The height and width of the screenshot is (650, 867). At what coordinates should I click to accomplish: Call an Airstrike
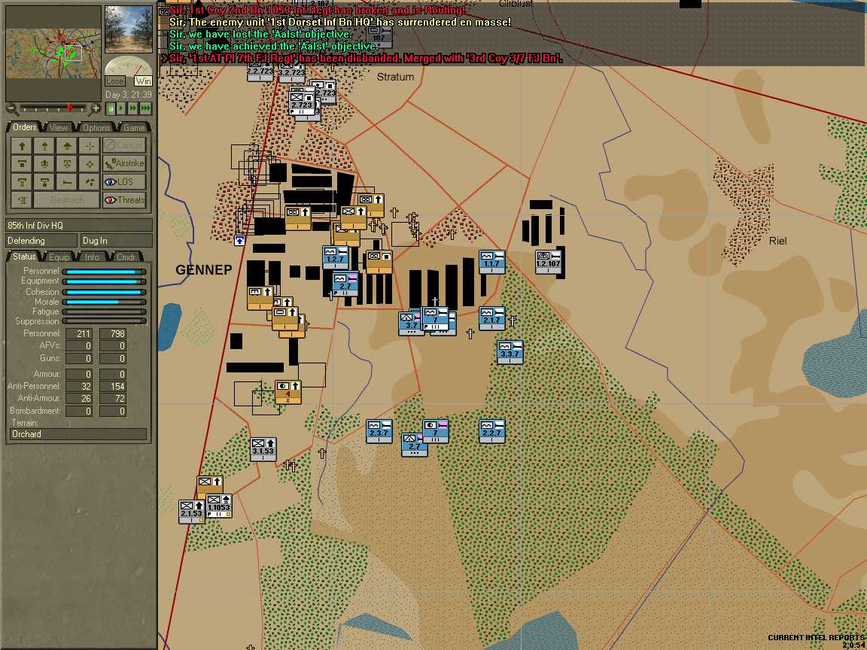(124, 163)
